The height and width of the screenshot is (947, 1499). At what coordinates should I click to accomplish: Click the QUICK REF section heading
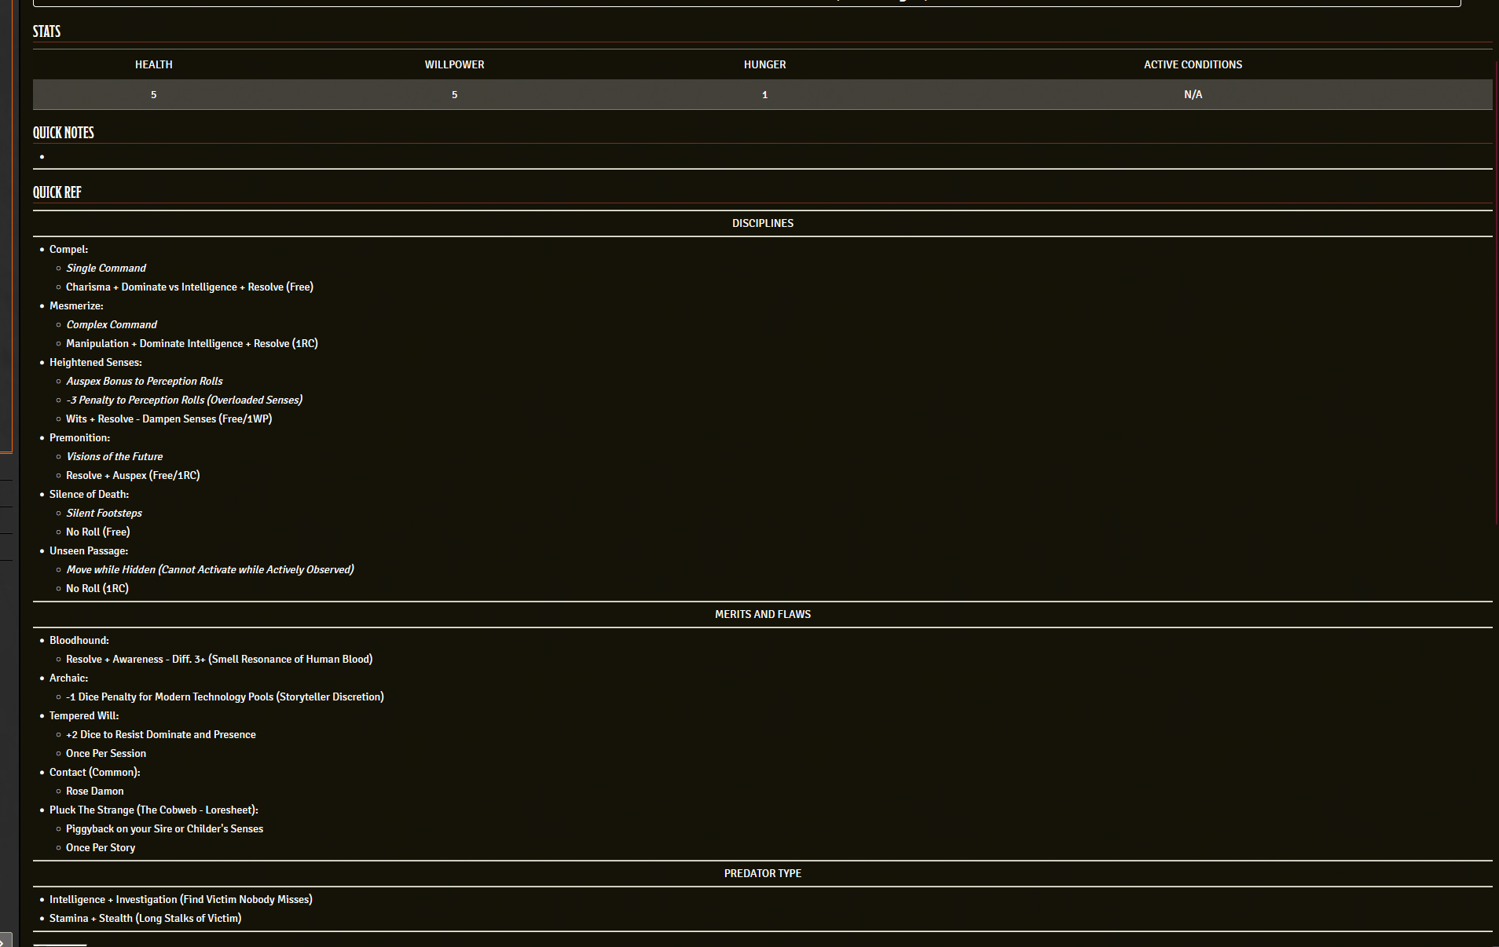tap(57, 192)
